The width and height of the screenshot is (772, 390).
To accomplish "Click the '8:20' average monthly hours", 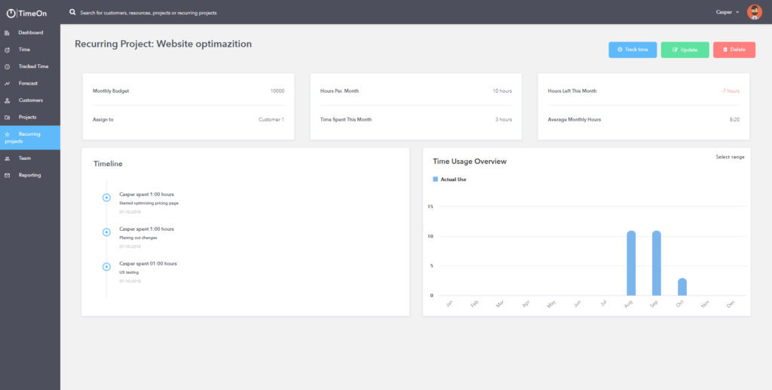I will pyautogui.click(x=734, y=120).
